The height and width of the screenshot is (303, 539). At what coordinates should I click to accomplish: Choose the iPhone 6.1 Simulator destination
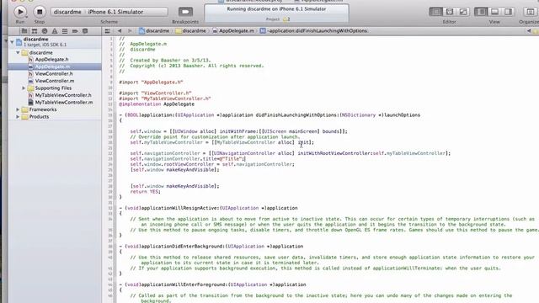click(115, 12)
